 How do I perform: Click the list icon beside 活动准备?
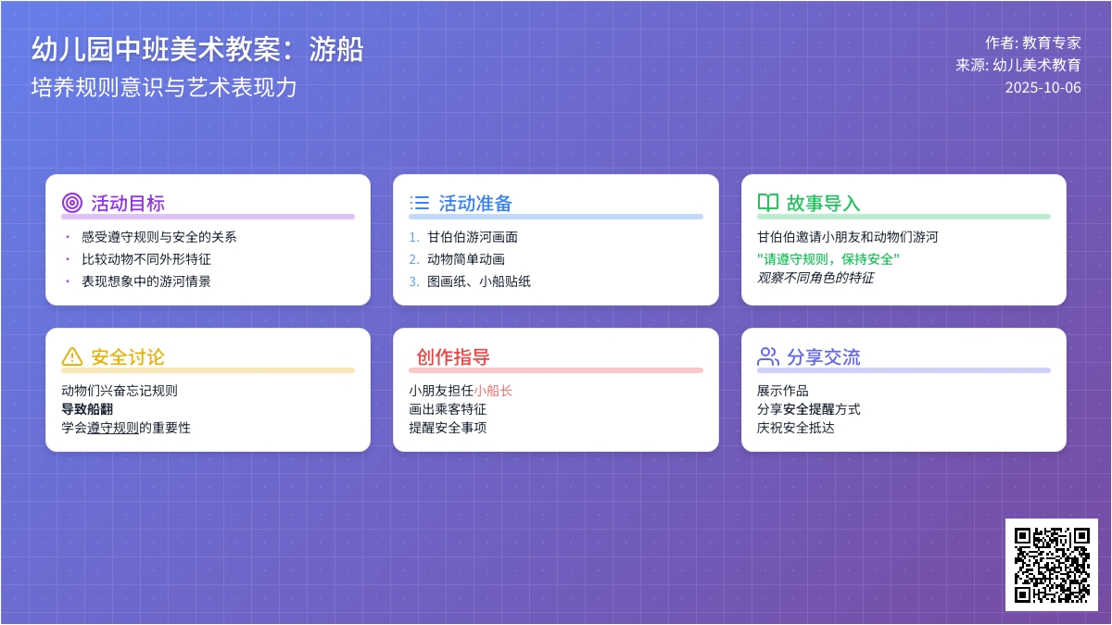pyautogui.click(x=419, y=203)
